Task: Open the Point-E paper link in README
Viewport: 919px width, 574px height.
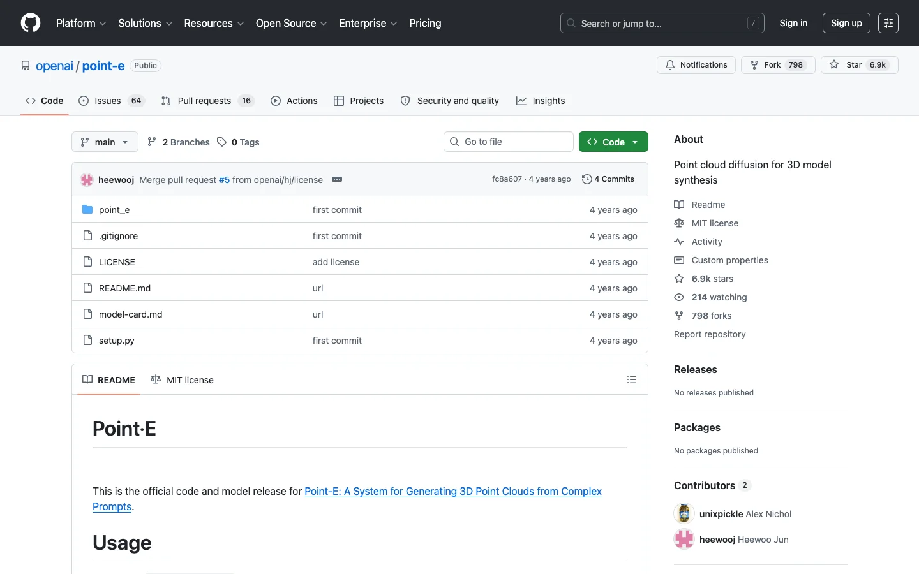Action: click(x=347, y=499)
